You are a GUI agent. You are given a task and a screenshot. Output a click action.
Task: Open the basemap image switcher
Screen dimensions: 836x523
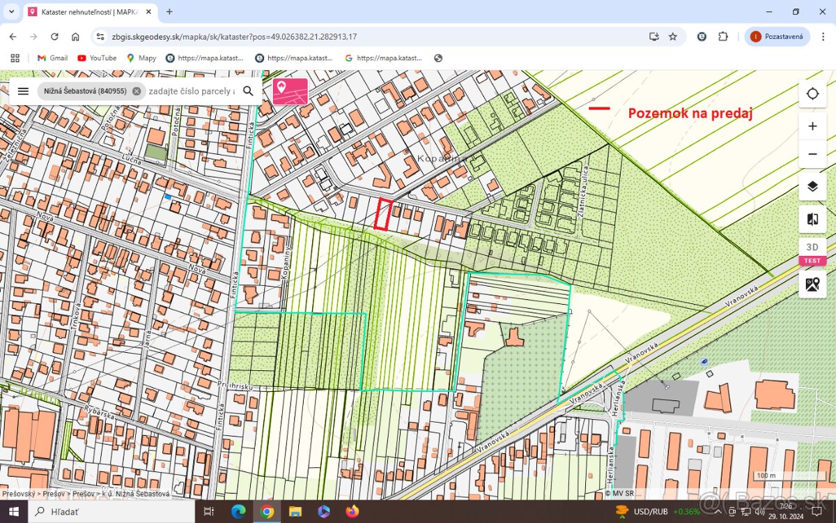tap(812, 284)
